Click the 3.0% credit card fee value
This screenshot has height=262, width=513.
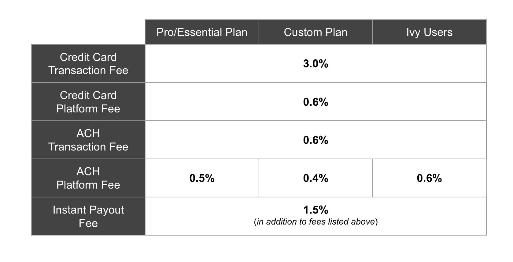coord(316,63)
